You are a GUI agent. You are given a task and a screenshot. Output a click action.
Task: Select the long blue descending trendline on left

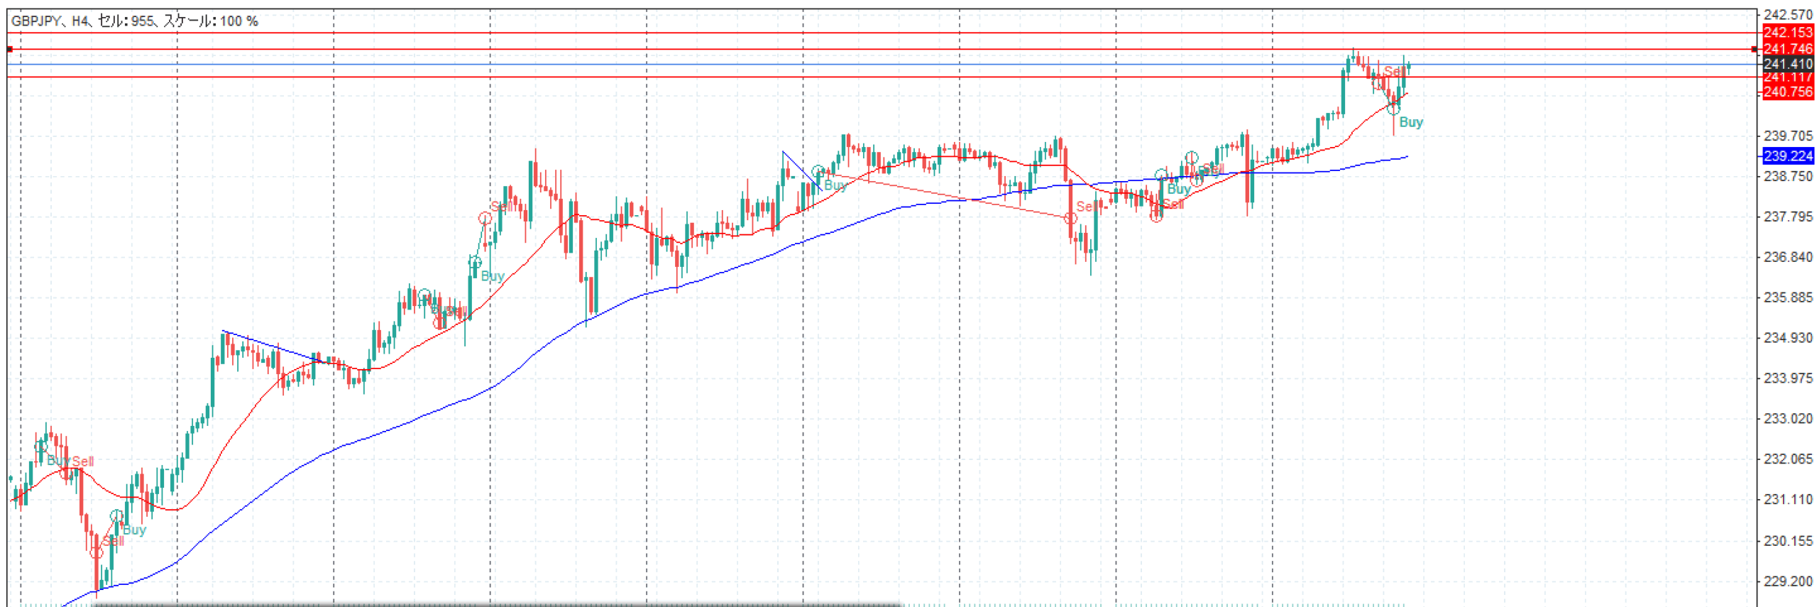[270, 345]
